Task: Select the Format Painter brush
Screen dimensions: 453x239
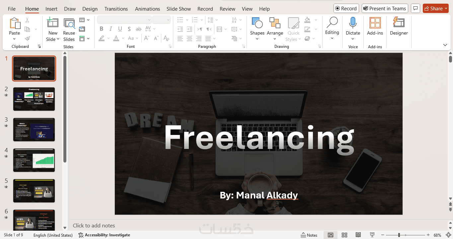Action: click(27, 39)
